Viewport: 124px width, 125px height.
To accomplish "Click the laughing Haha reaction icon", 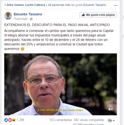I will click(x=14, y=120).
